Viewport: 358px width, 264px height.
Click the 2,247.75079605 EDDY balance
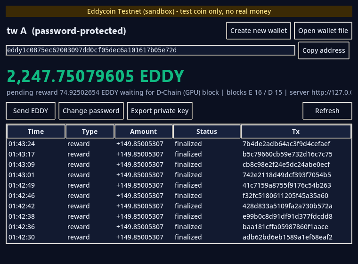click(x=96, y=76)
